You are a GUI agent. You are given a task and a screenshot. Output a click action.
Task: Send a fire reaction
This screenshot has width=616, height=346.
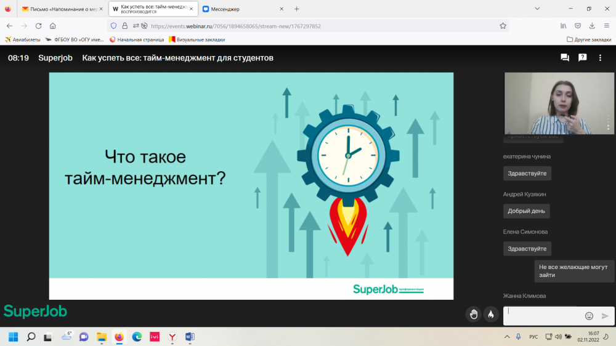pyautogui.click(x=491, y=315)
